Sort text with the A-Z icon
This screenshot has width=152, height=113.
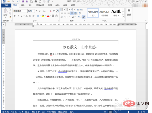pos(79,17)
